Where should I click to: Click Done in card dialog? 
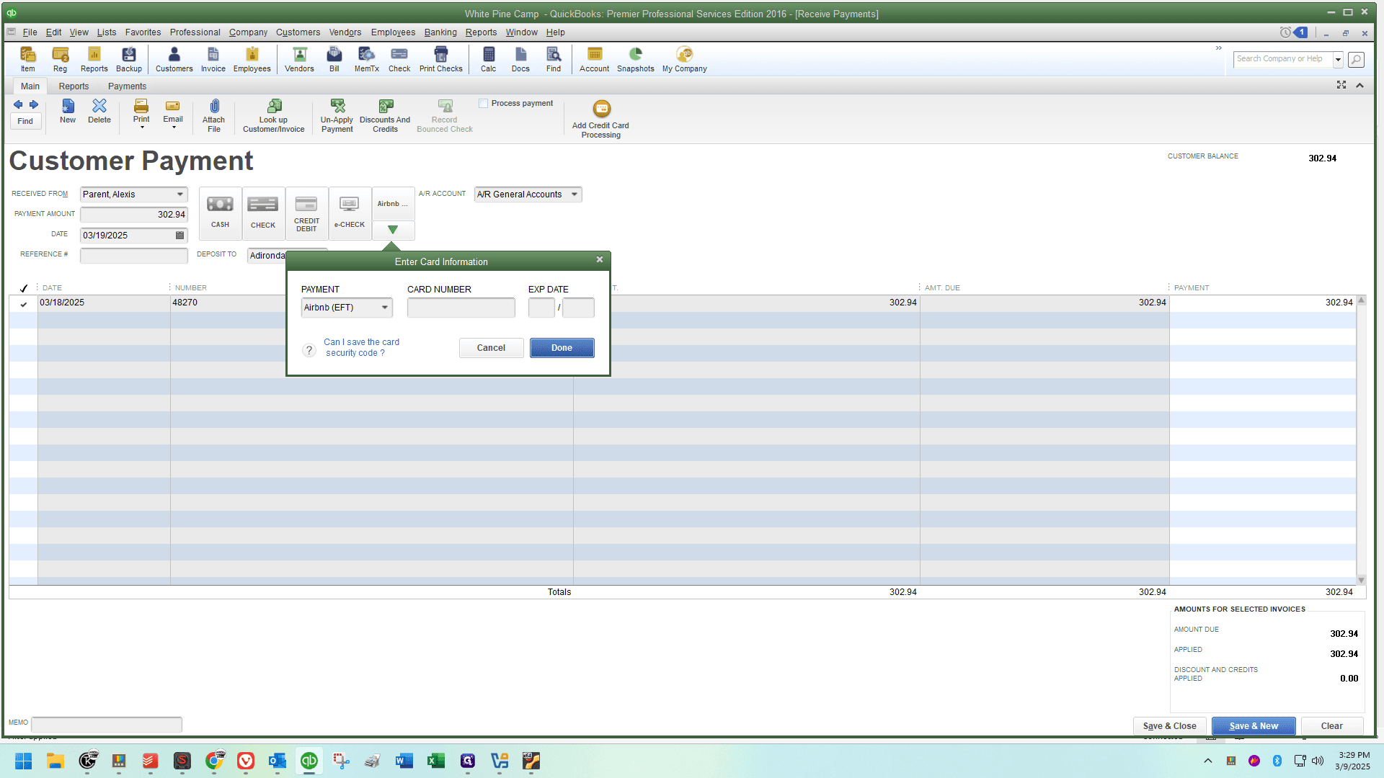click(562, 348)
